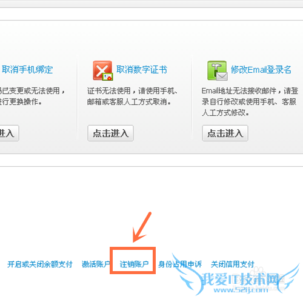The width and height of the screenshot is (303, 299).
Task: Click the red X digital certificate icon
Action: 102,70
